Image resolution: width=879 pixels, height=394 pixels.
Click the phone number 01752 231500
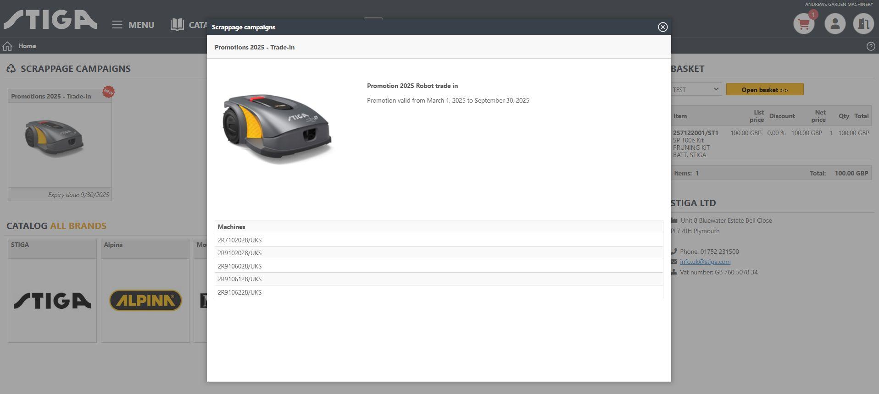point(719,252)
